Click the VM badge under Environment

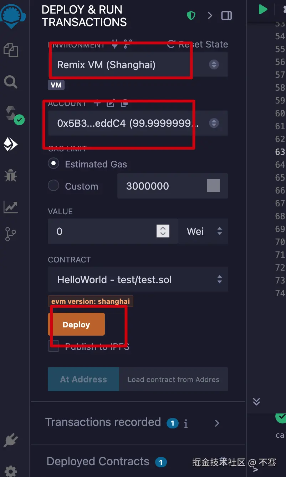56,85
